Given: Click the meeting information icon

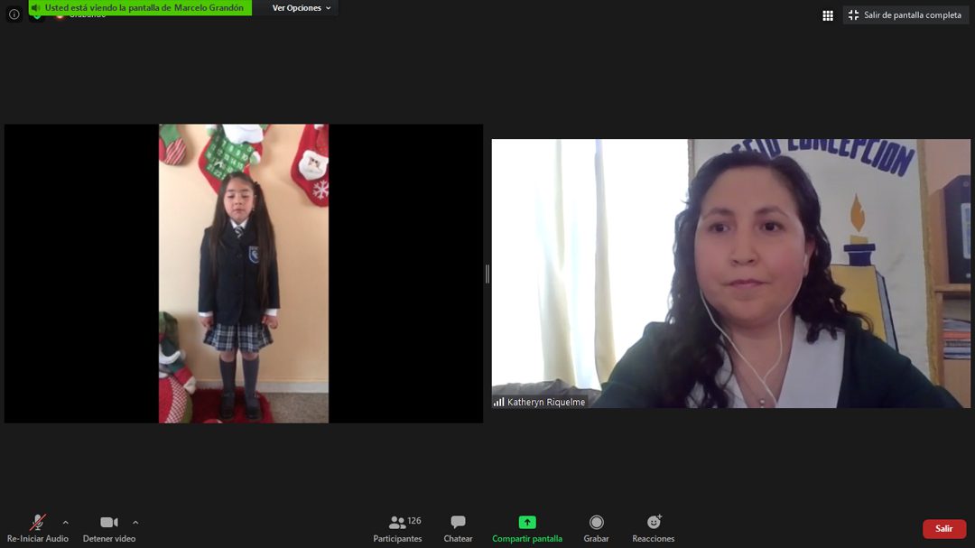Looking at the screenshot, I should (14, 14).
